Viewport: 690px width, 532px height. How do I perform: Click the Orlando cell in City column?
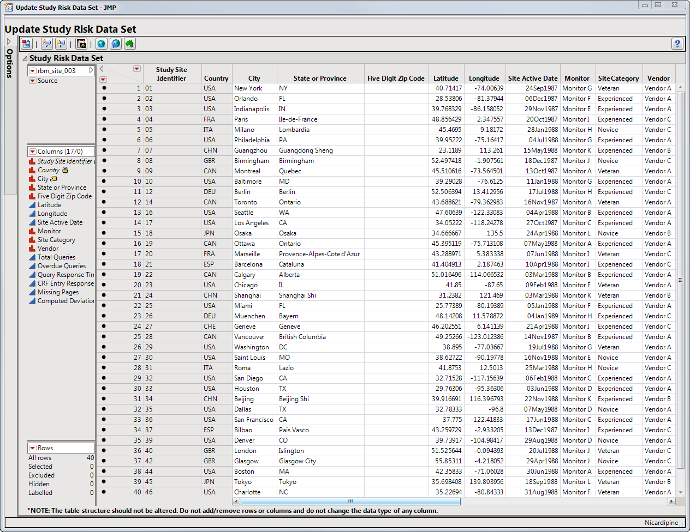[x=246, y=99]
